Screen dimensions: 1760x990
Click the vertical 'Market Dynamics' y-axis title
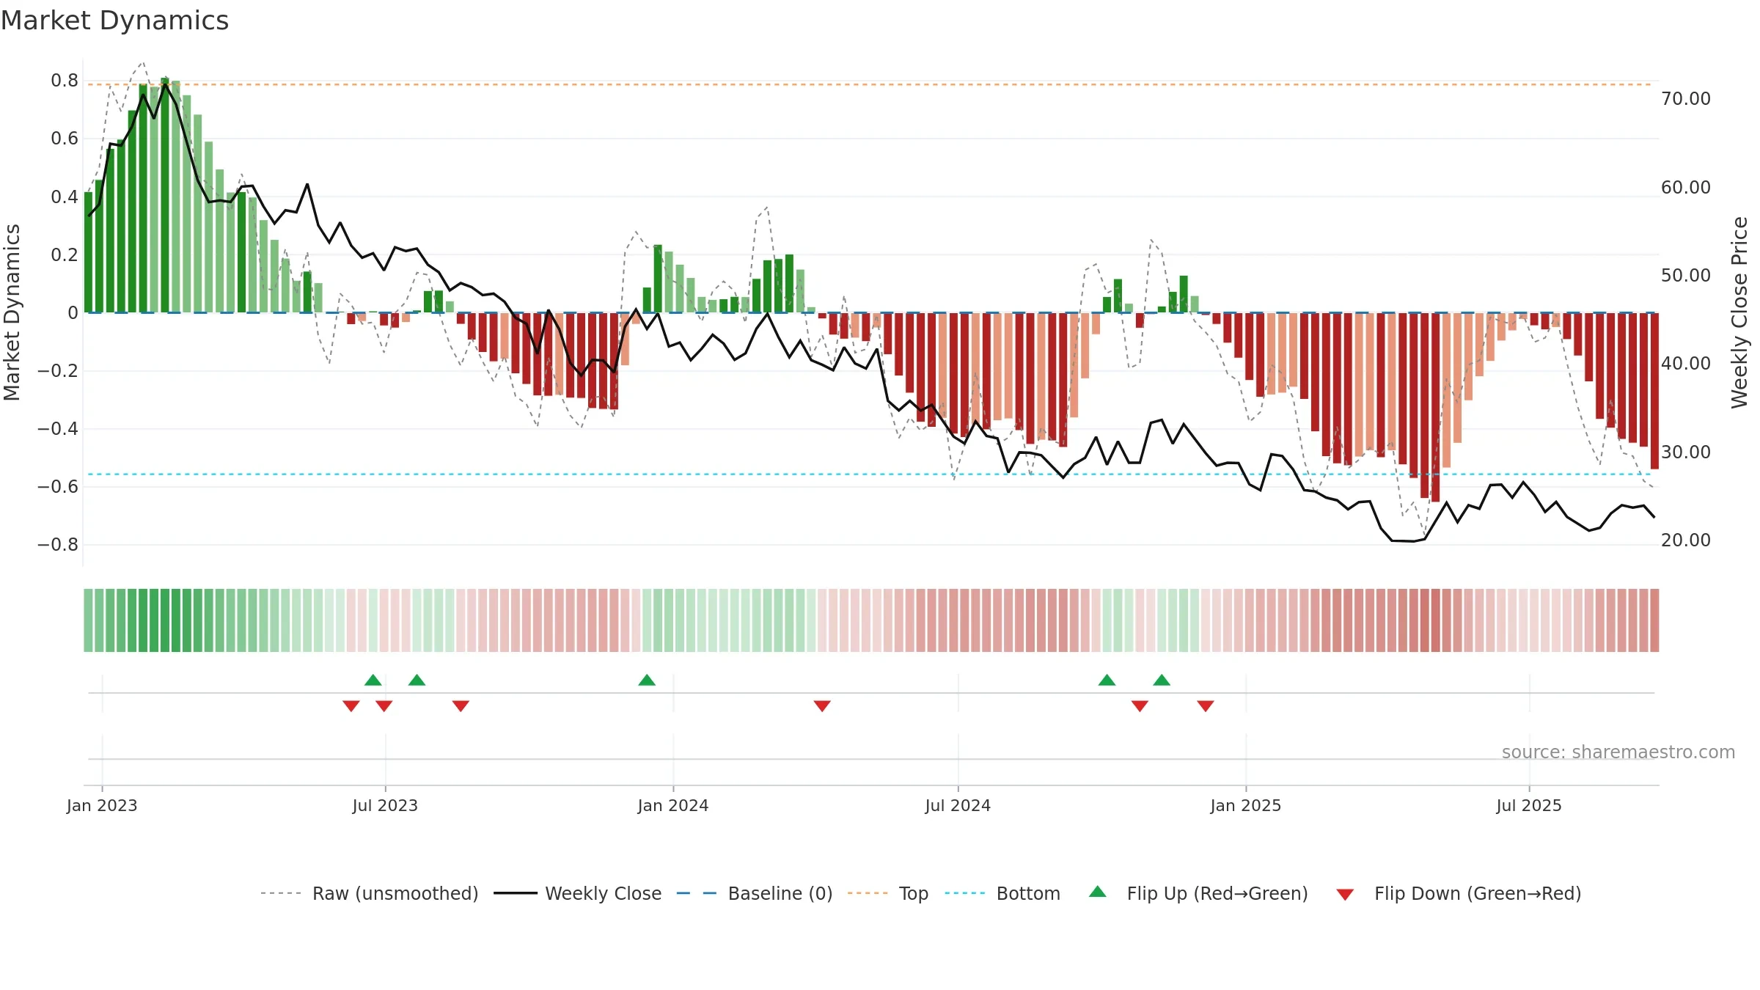(x=12, y=312)
